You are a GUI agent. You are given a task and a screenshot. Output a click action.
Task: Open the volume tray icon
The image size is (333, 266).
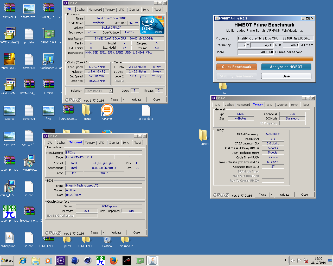click(293, 261)
